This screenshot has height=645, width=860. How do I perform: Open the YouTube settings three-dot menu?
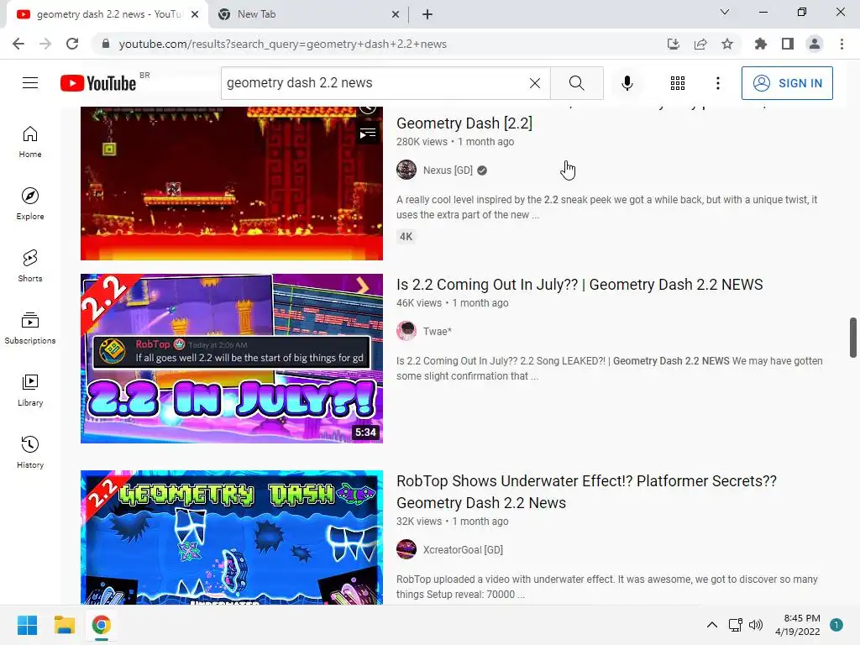click(x=717, y=83)
